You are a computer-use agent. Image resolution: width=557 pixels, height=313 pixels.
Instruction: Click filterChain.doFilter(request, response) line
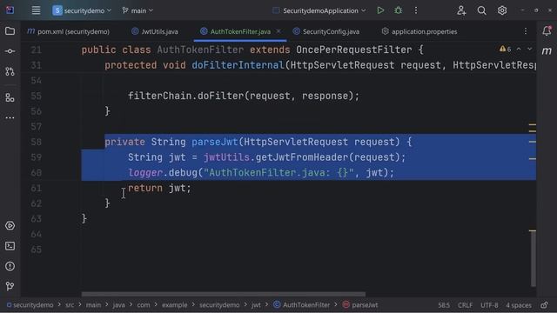(x=244, y=96)
